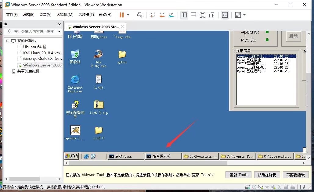
Task: Select Kali-Linux-2018.4-vm in library
Action: [x=39, y=53]
